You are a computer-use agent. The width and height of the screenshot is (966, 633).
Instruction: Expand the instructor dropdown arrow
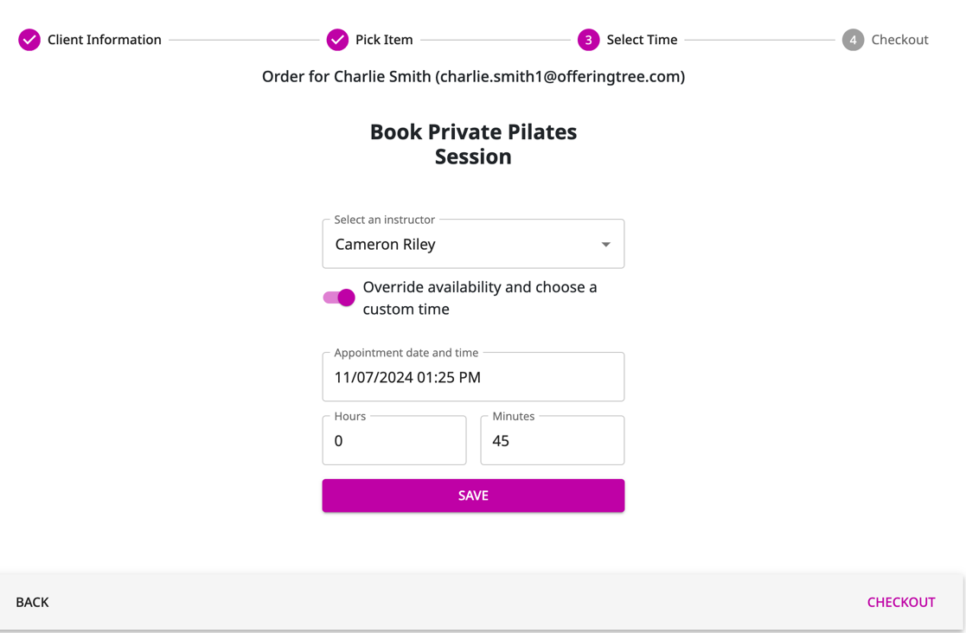pyautogui.click(x=605, y=245)
